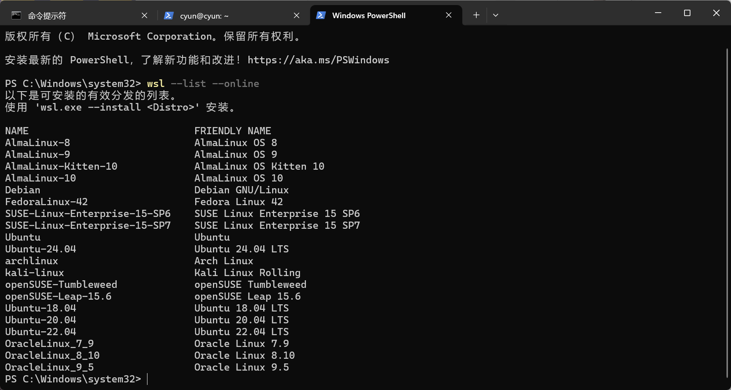Select the Windows PowerShell tab

(x=386, y=16)
